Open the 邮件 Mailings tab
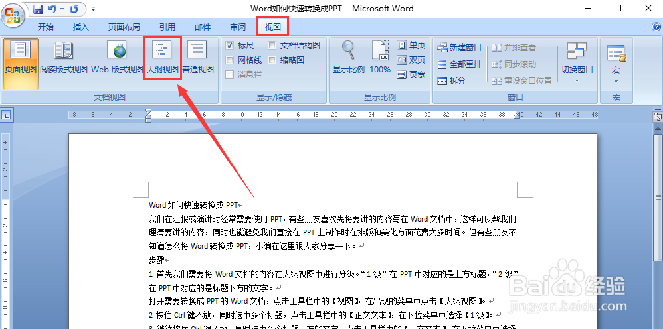This screenshot has height=329, width=663. 203,27
